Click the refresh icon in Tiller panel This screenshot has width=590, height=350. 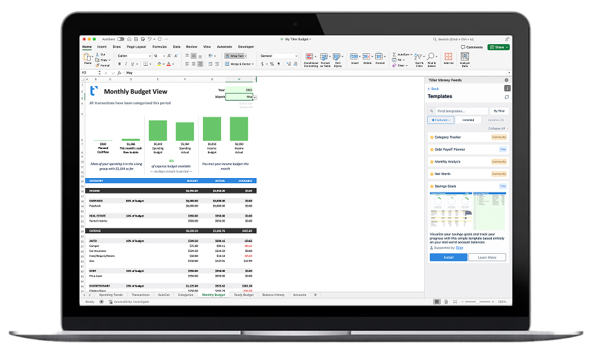[507, 97]
